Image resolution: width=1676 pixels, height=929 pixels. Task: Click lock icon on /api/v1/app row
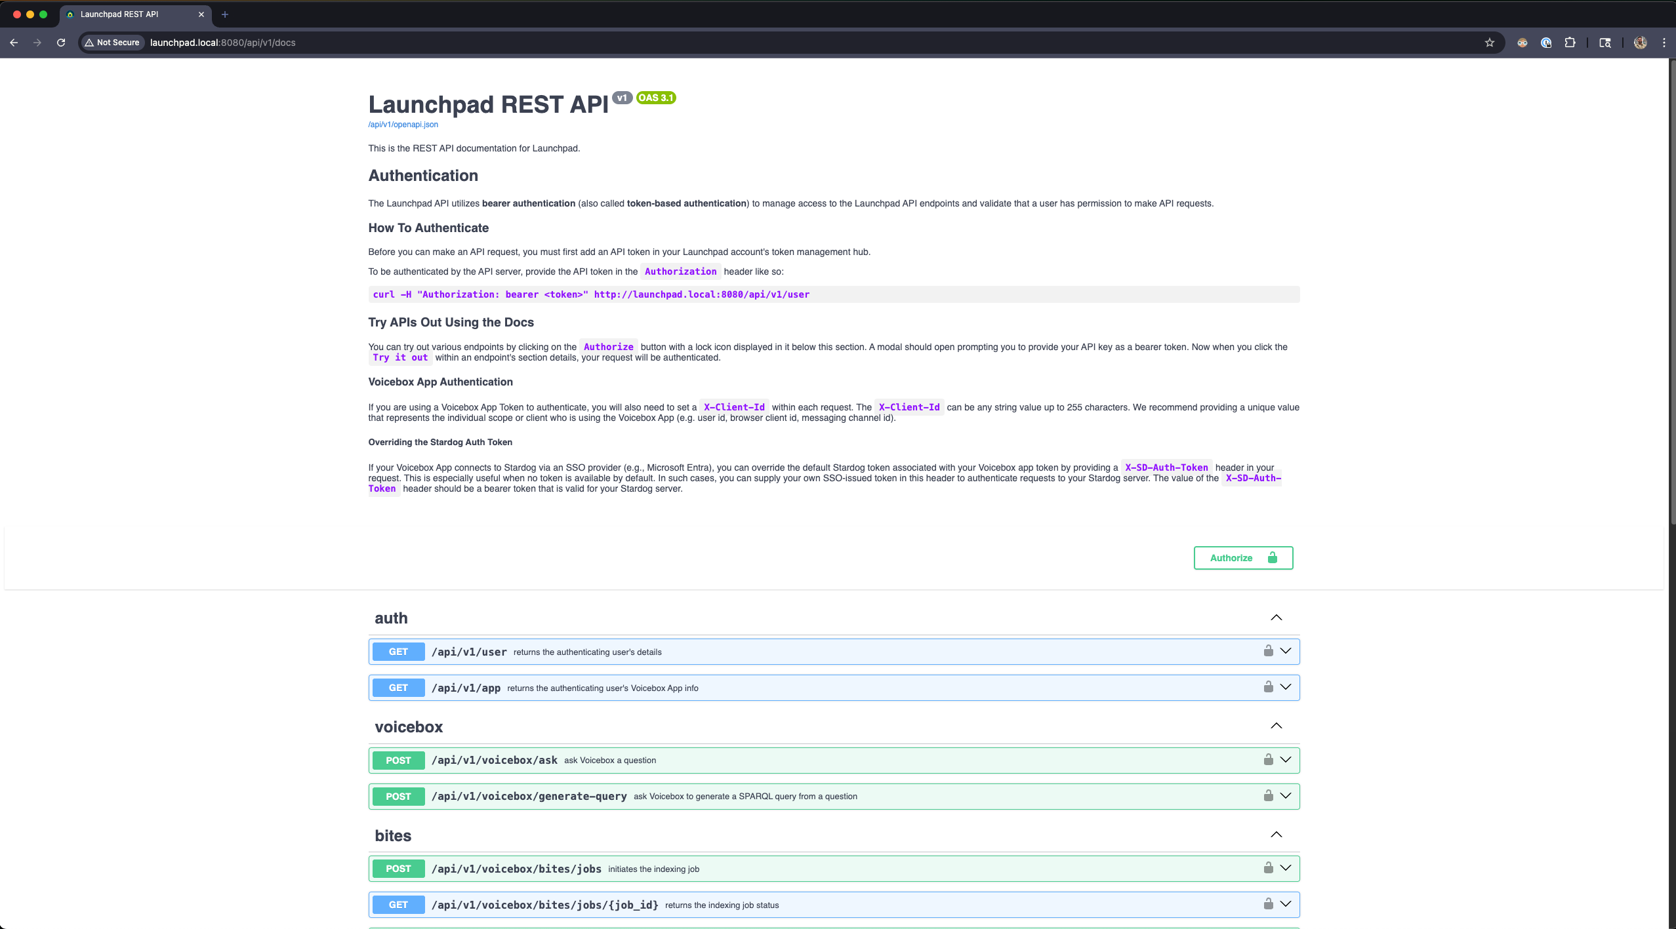pyautogui.click(x=1268, y=686)
